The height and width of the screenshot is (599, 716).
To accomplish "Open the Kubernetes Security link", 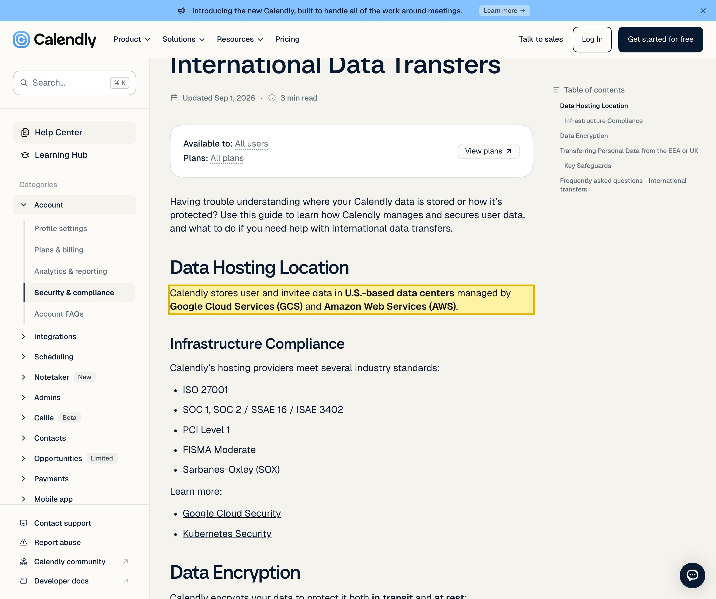I will click(227, 533).
